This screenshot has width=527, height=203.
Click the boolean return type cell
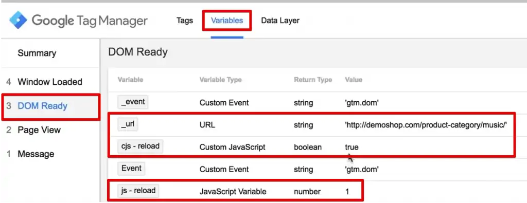pyautogui.click(x=308, y=147)
